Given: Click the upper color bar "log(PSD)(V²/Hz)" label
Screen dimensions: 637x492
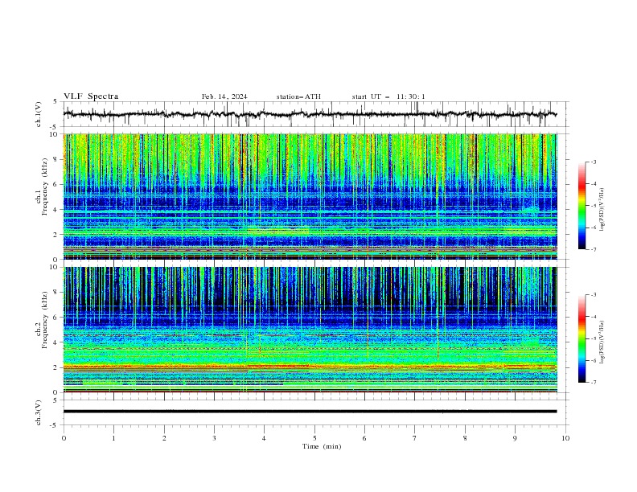Looking at the screenshot, I should [x=602, y=210].
